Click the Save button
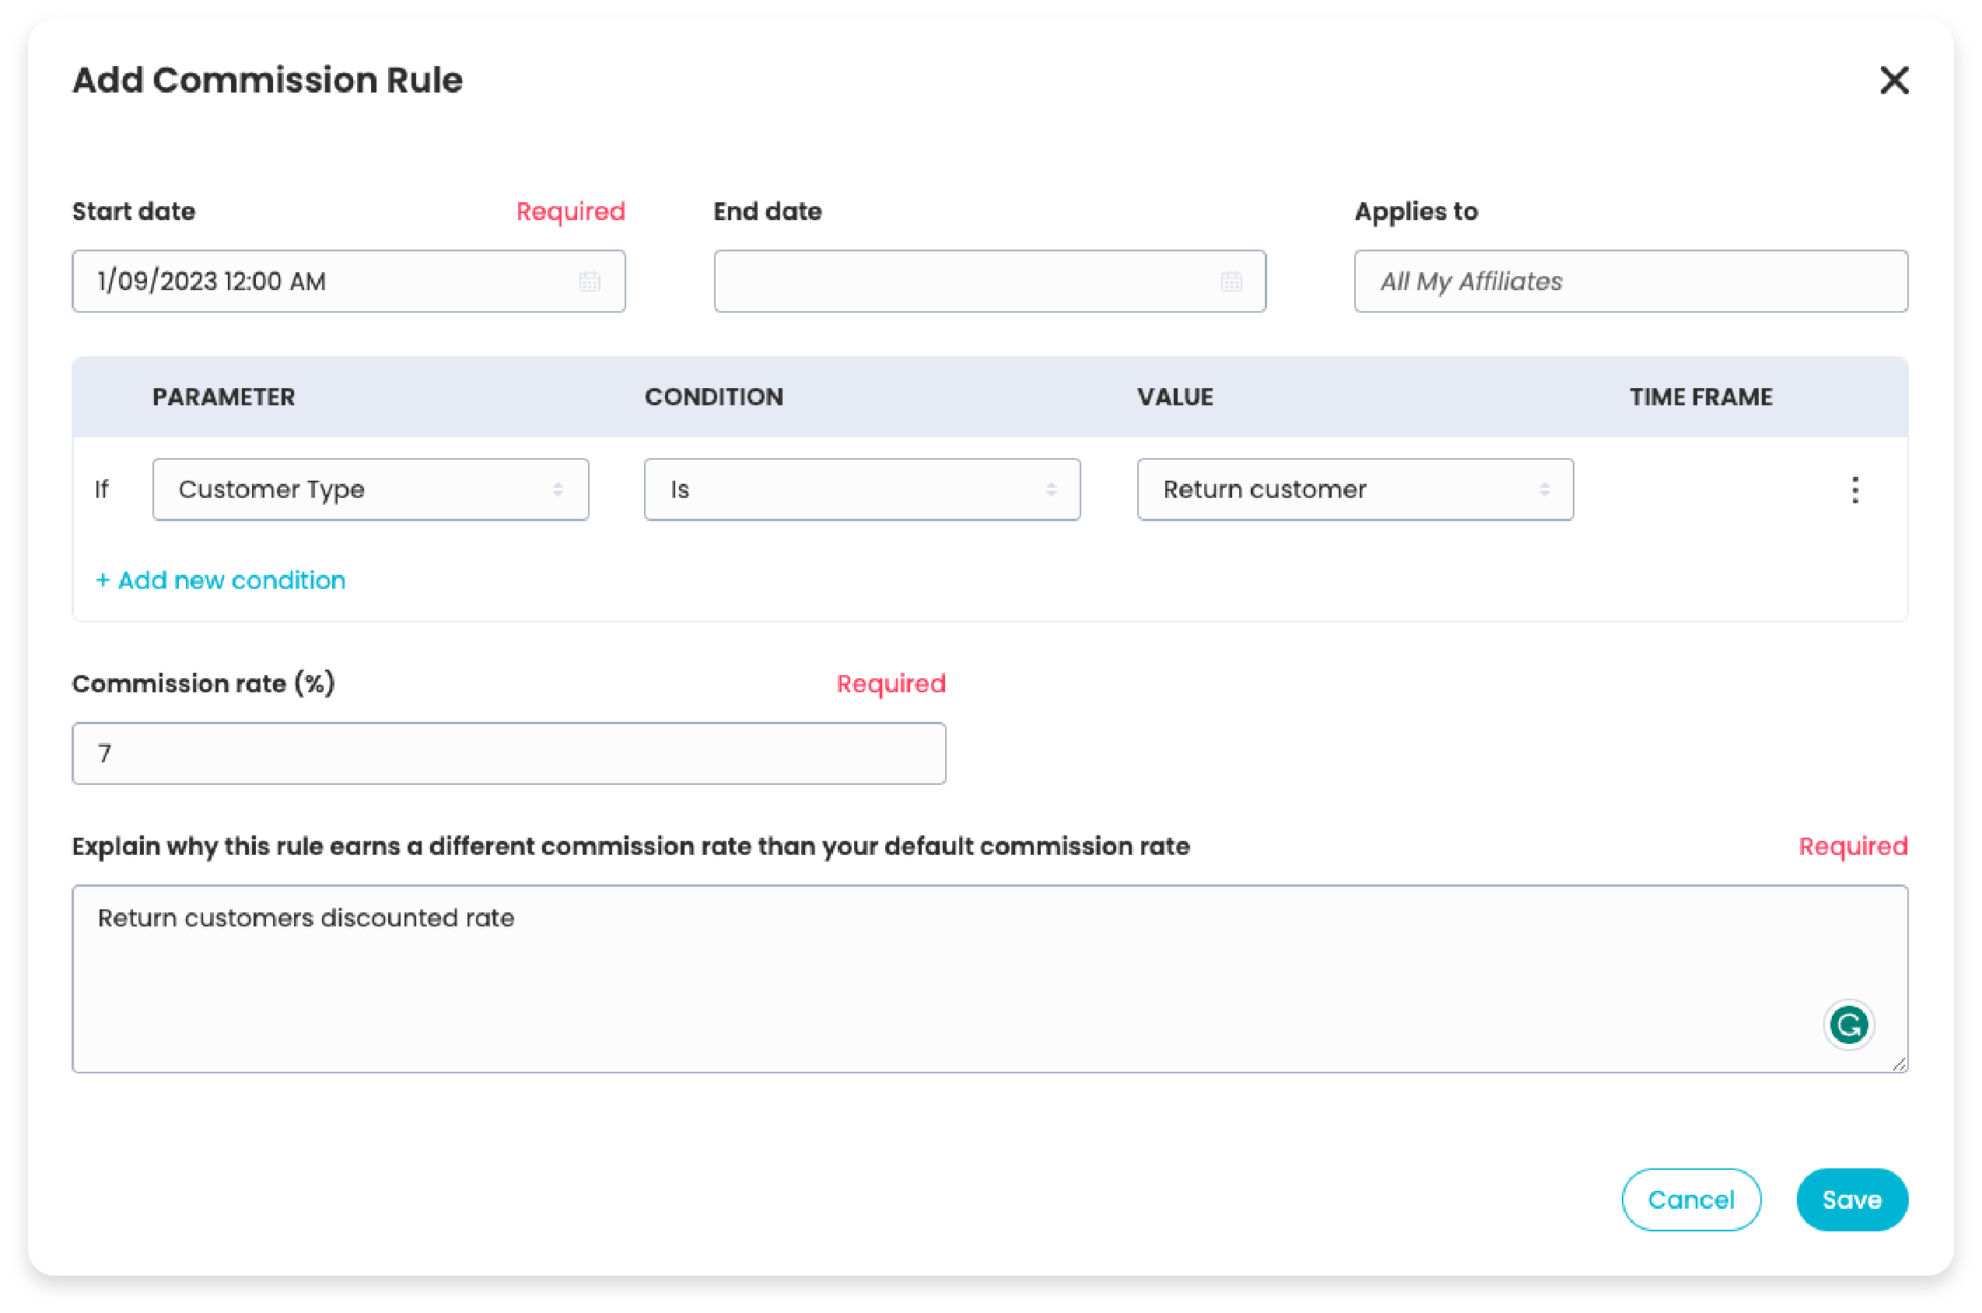 pos(1851,1200)
